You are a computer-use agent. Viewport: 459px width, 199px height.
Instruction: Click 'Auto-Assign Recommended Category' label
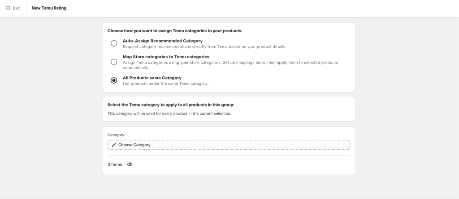(x=163, y=41)
